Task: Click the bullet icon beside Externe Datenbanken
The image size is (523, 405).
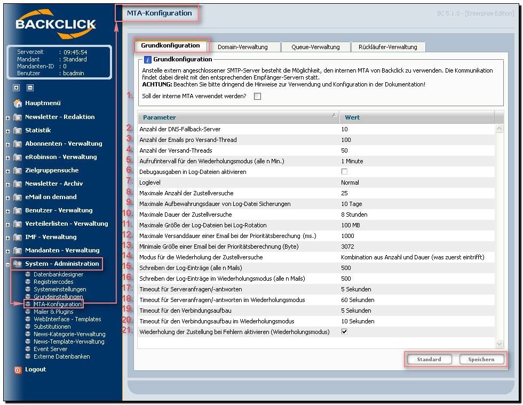Action: (28, 356)
